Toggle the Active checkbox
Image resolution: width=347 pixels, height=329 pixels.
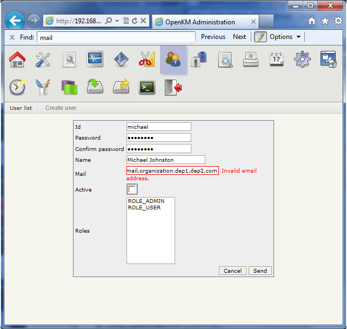(132, 189)
